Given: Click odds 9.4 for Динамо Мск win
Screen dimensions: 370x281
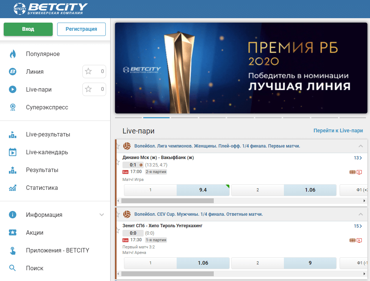Looking at the screenshot, I should click(x=203, y=190).
